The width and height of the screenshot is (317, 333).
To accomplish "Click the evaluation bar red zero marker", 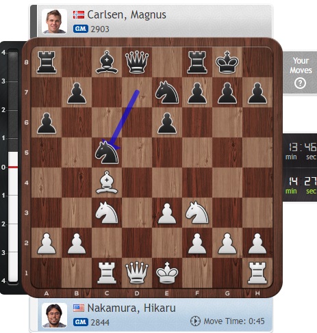I will [13, 168].
